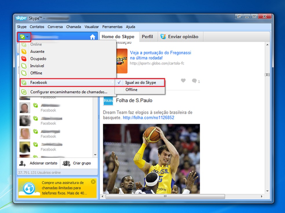Open the Chamada menu

point(74,27)
